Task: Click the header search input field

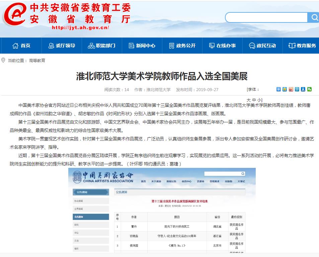Action: click(x=266, y=17)
